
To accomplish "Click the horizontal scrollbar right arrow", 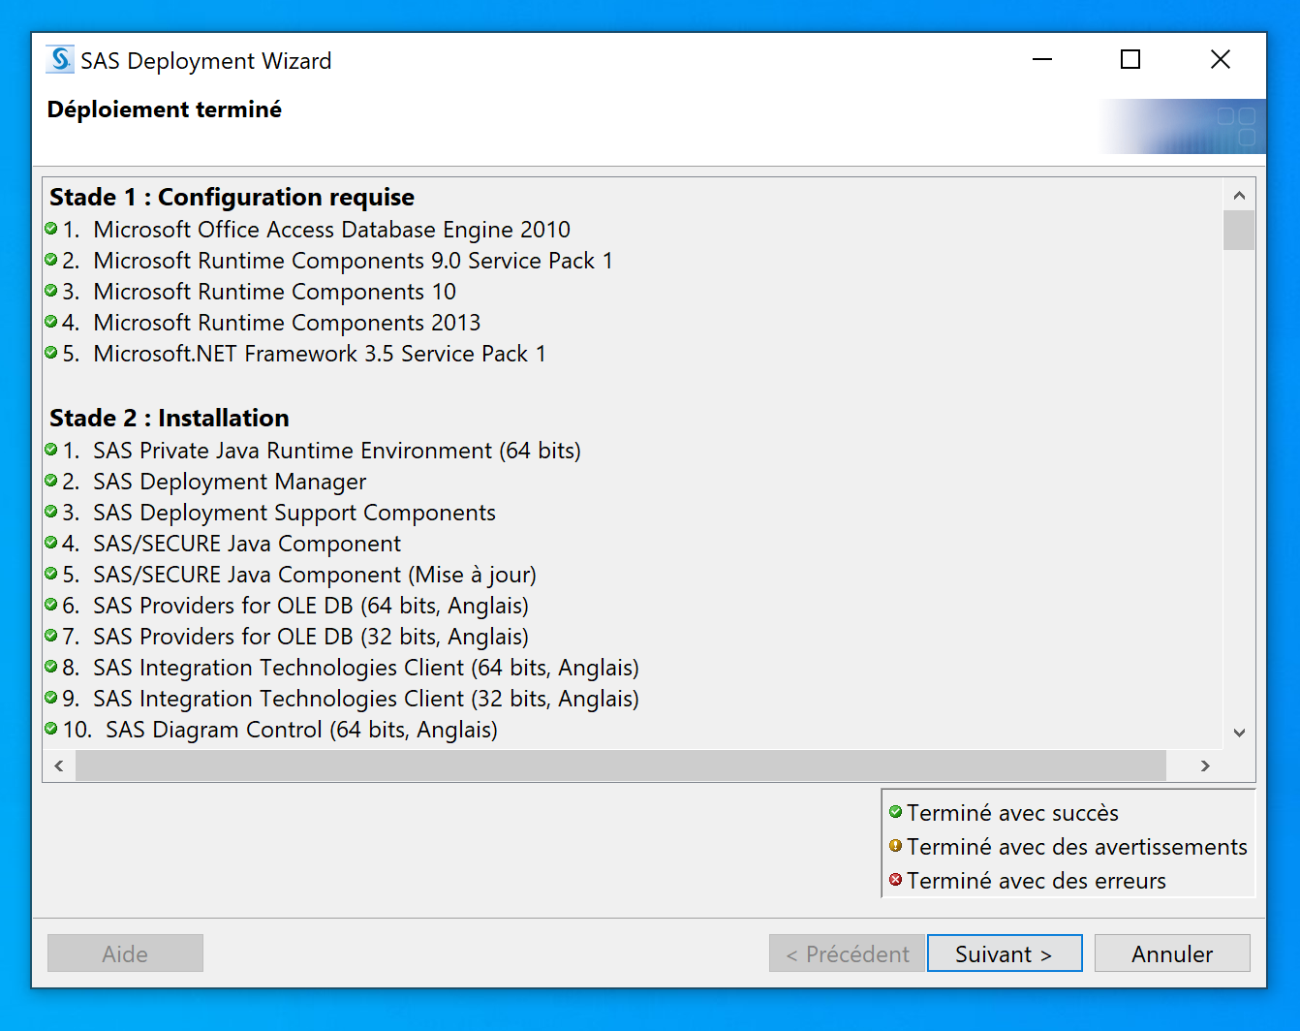I will [1205, 765].
